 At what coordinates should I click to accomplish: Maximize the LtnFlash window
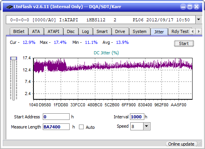coord(190,7)
